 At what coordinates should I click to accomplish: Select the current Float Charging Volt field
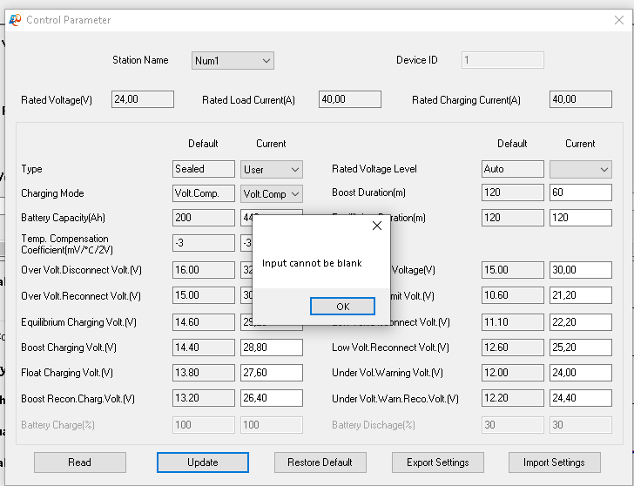271,373
